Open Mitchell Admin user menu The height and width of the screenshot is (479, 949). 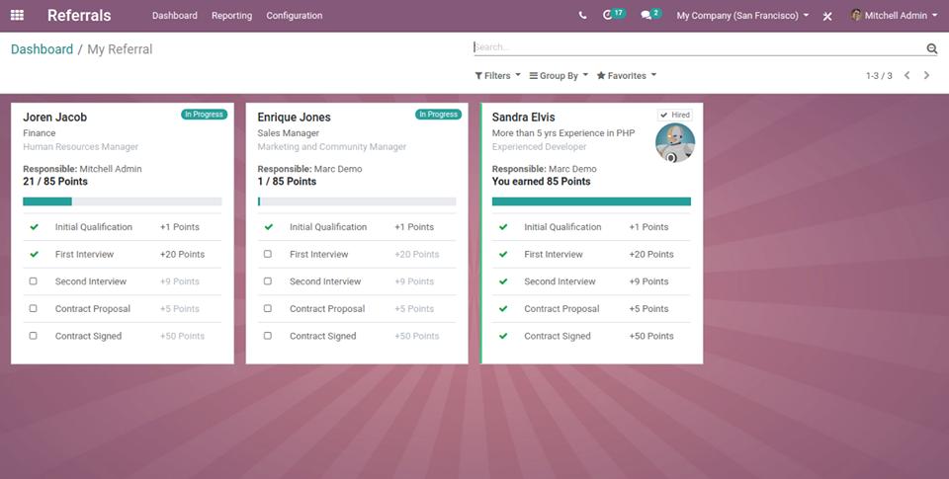tap(894, 16)
